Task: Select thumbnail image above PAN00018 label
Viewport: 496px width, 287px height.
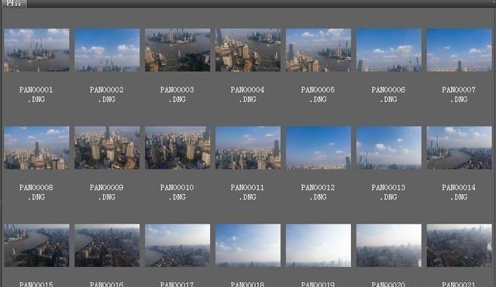Action: [248, 245]
